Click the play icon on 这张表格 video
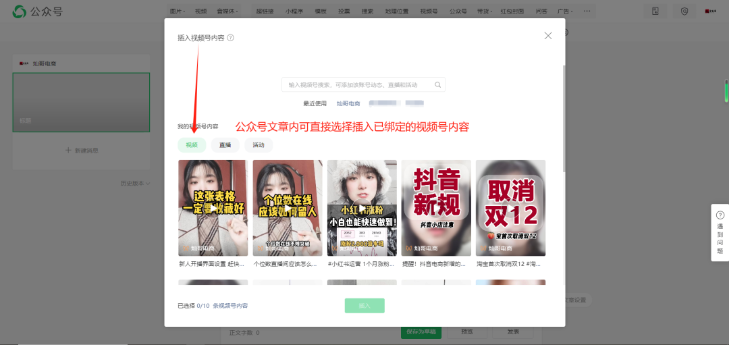 pos(213,209)
